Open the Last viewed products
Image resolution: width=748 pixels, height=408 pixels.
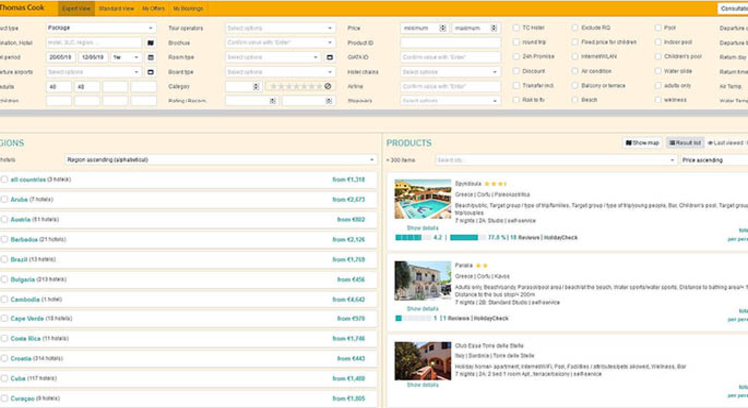726,143
